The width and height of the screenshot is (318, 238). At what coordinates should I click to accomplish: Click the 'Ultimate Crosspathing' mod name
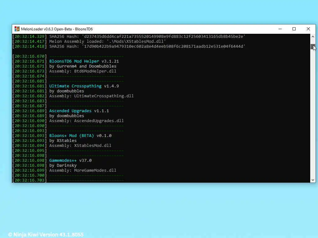click(75, 86)
